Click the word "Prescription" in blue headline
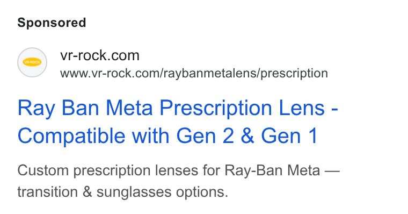Image resolution: width=408 pixels, height=214 pixels. pyautogui.click(x=216, y=108)
